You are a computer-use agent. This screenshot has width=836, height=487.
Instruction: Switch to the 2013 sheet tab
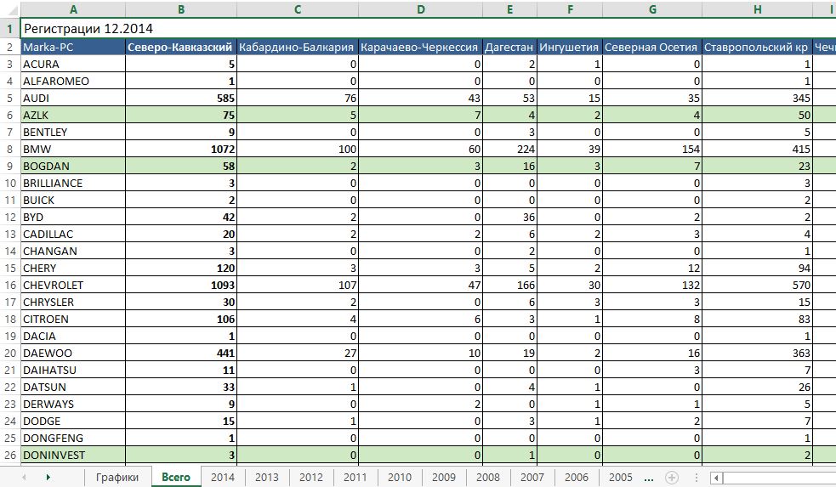tap(267, 478)
